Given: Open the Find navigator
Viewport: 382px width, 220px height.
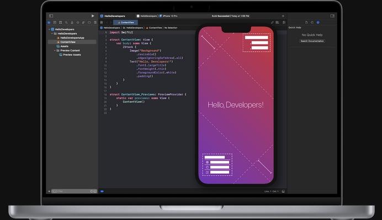Looking at the screenshot, I should pyautogui.click(x=66, y=23).
